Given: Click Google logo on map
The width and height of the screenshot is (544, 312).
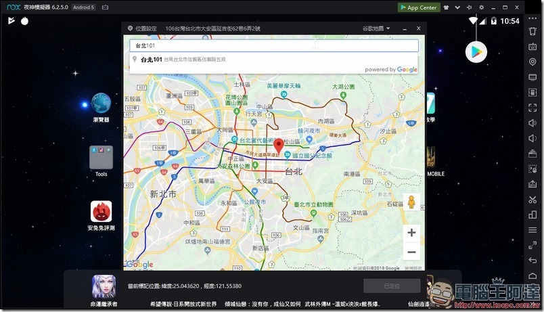Looking at the screenshot, I should [x=140, y=265].
